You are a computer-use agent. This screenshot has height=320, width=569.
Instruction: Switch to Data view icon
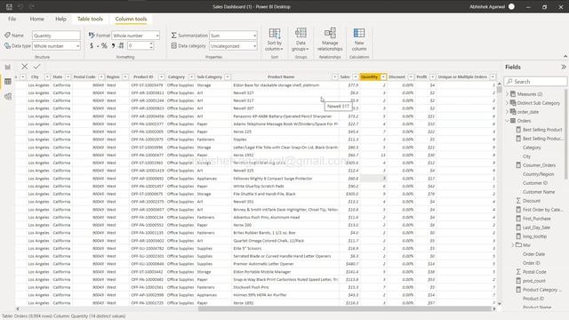(8, 82)
